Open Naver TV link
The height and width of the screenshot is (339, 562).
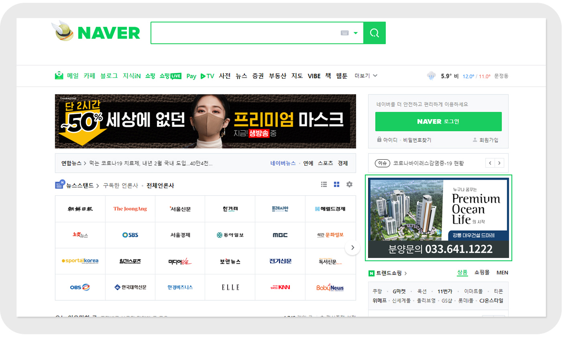[207, 76]
